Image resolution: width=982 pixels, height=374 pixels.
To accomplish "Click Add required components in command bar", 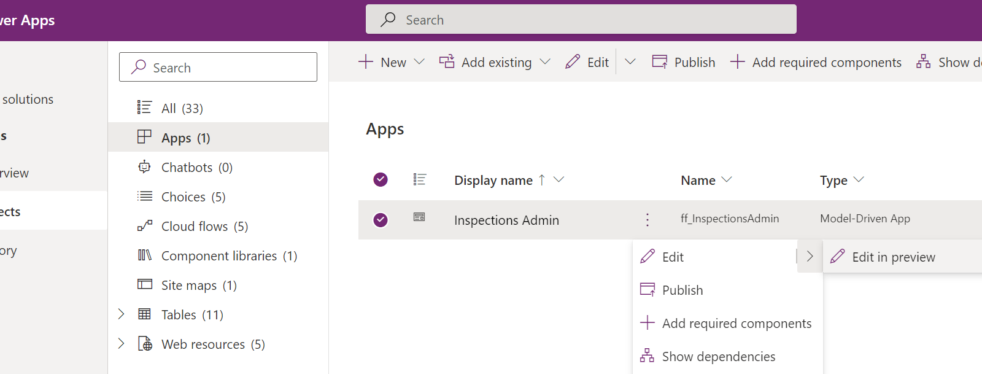I will (x=827, y=62).
